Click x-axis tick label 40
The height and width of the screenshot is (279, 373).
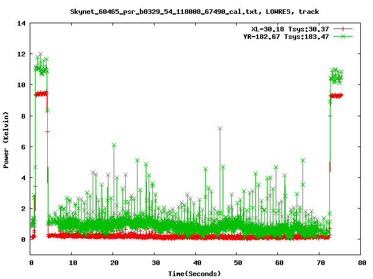(197, 263)
